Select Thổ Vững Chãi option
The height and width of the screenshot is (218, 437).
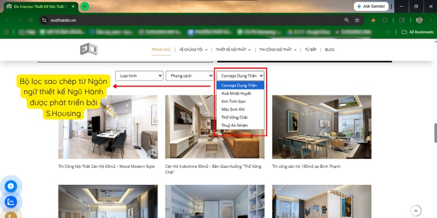[240, 117]
